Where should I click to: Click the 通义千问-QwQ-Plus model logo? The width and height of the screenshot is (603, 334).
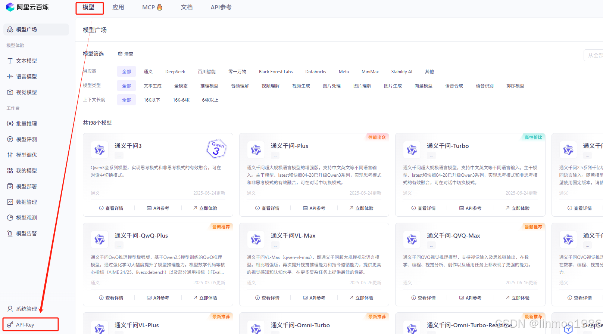click(100, 239)
